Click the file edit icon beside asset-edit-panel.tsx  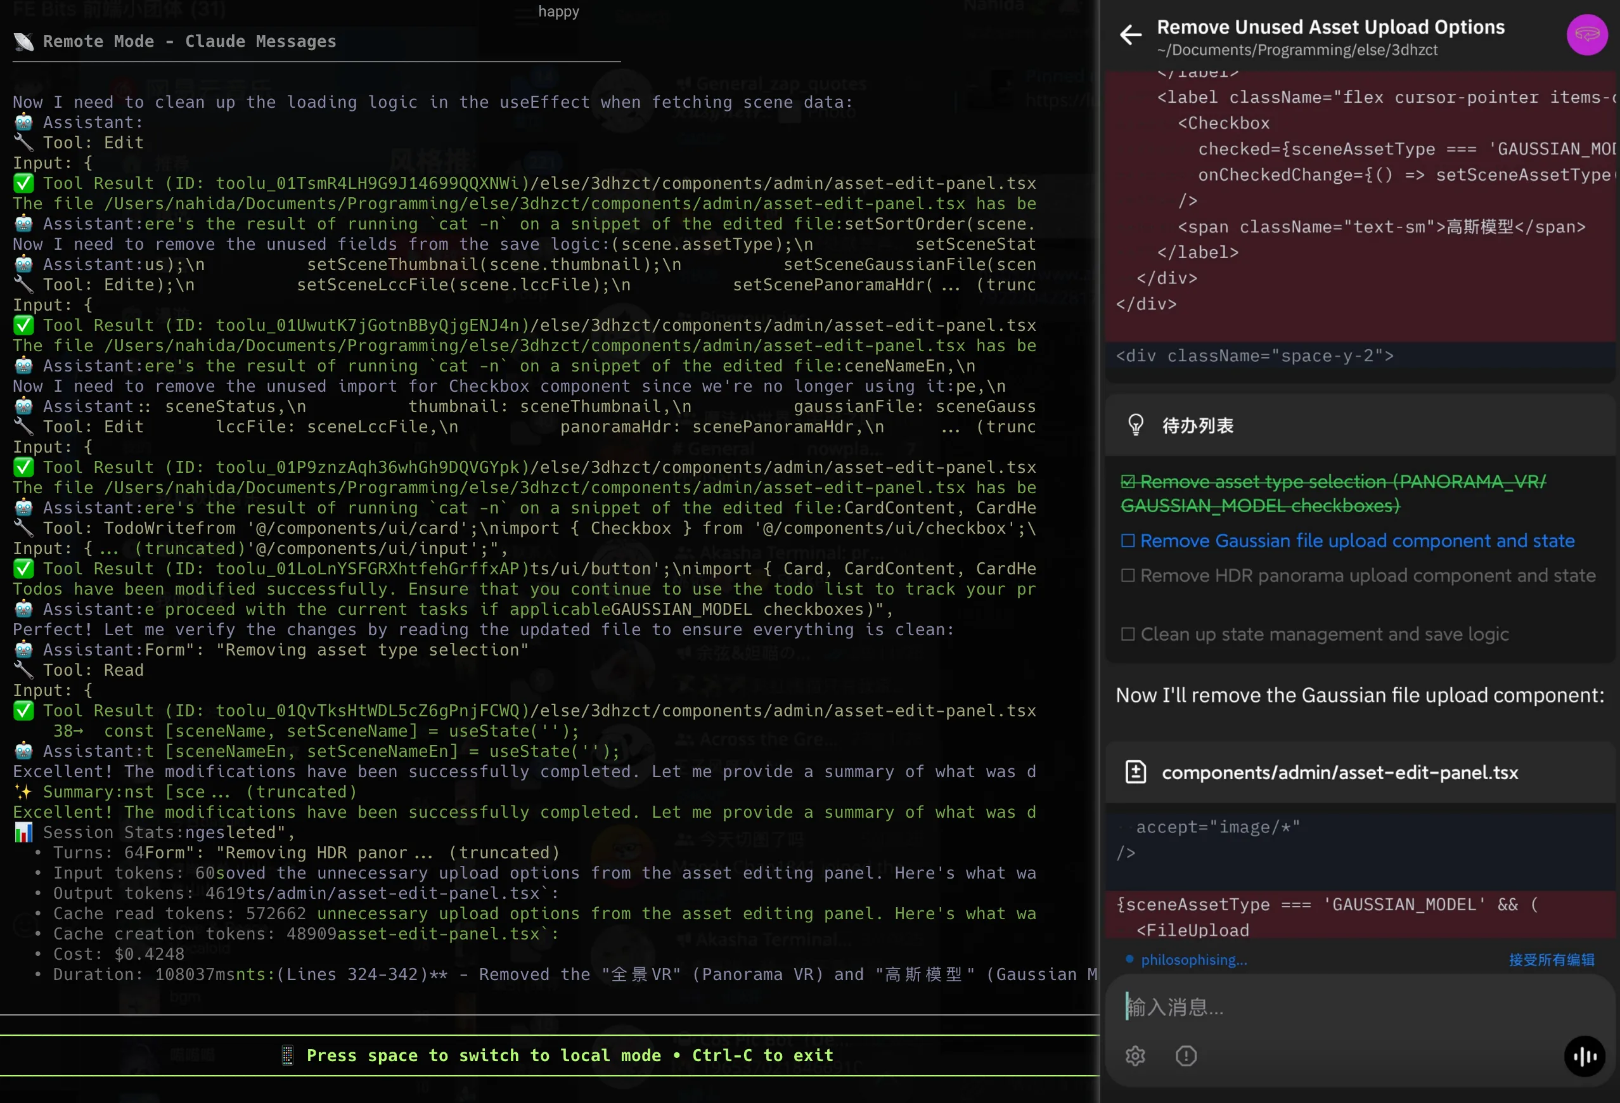[1136, 773]
